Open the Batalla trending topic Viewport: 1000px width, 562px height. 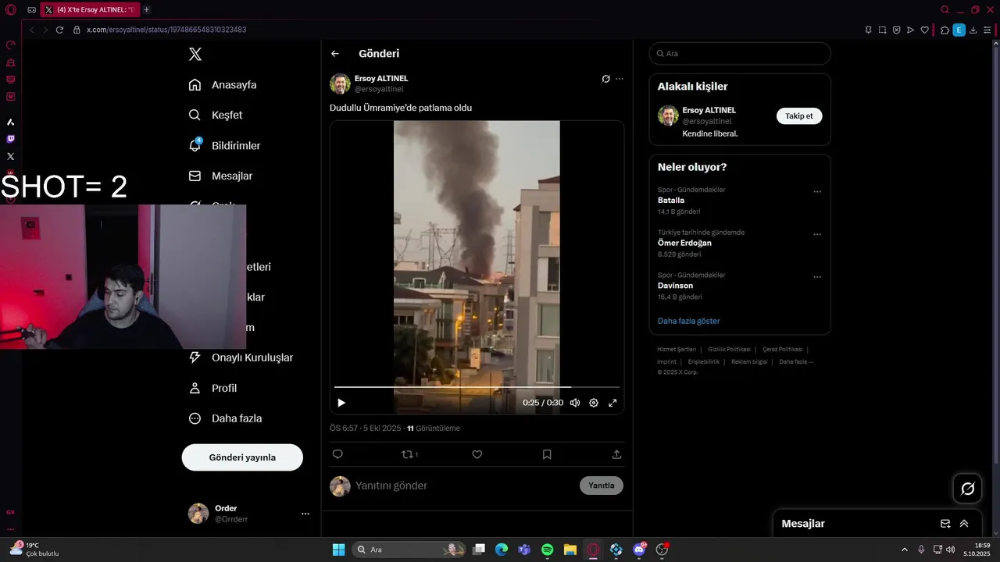(671, 201)
